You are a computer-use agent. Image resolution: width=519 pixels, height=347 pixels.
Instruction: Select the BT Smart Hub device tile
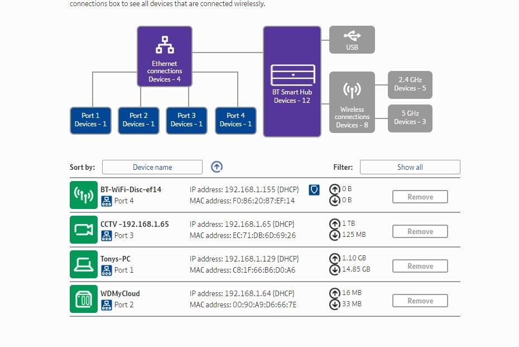(x=292, y=81)
